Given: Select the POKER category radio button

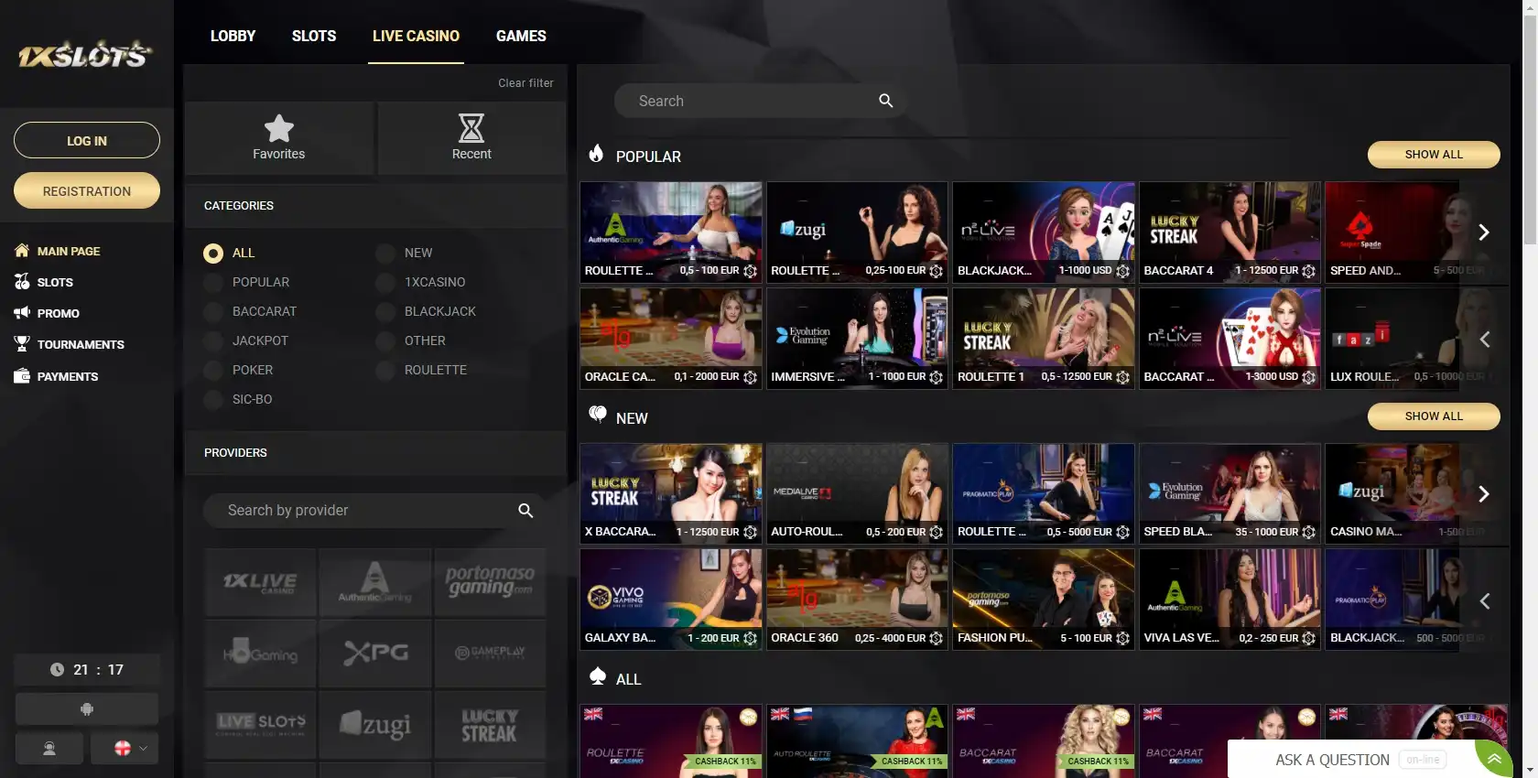Looking at the screenshot, I should (213, 371).
